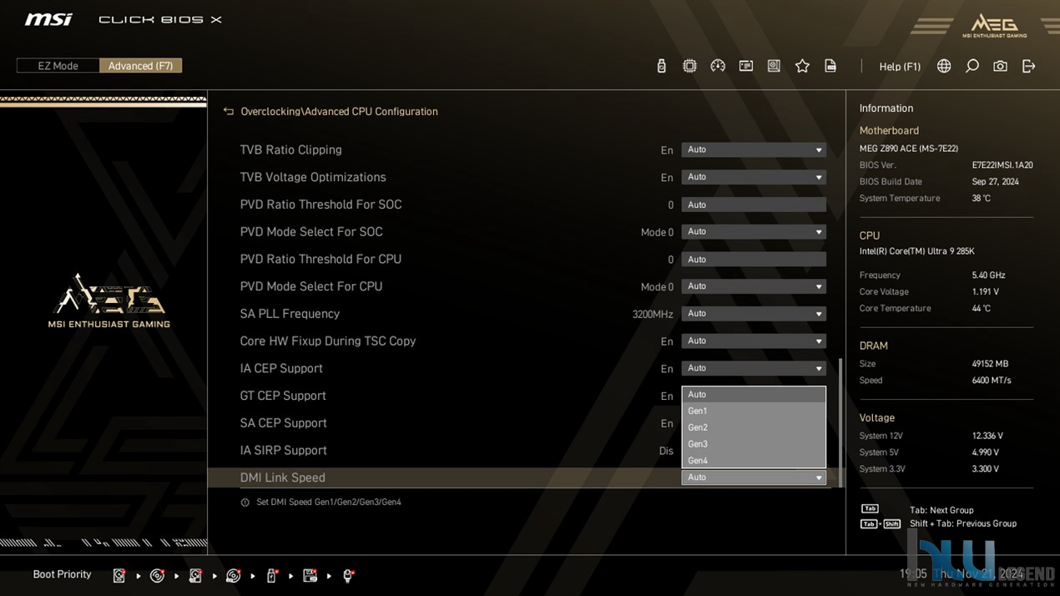Viewport: 1060px width, 596px height.
Task: Click the 6400 MT/s DRAM speed value
Action: [x=992, y=381]
